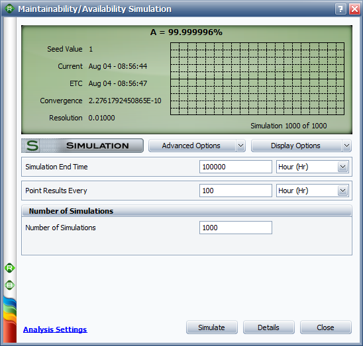Open the Details button
This screenshot has height=346, width=363.
[x=269, y=327]
